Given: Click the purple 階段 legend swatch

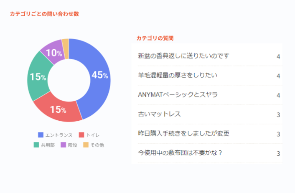Looking at the screenshot, I should (x=63, y=145).
